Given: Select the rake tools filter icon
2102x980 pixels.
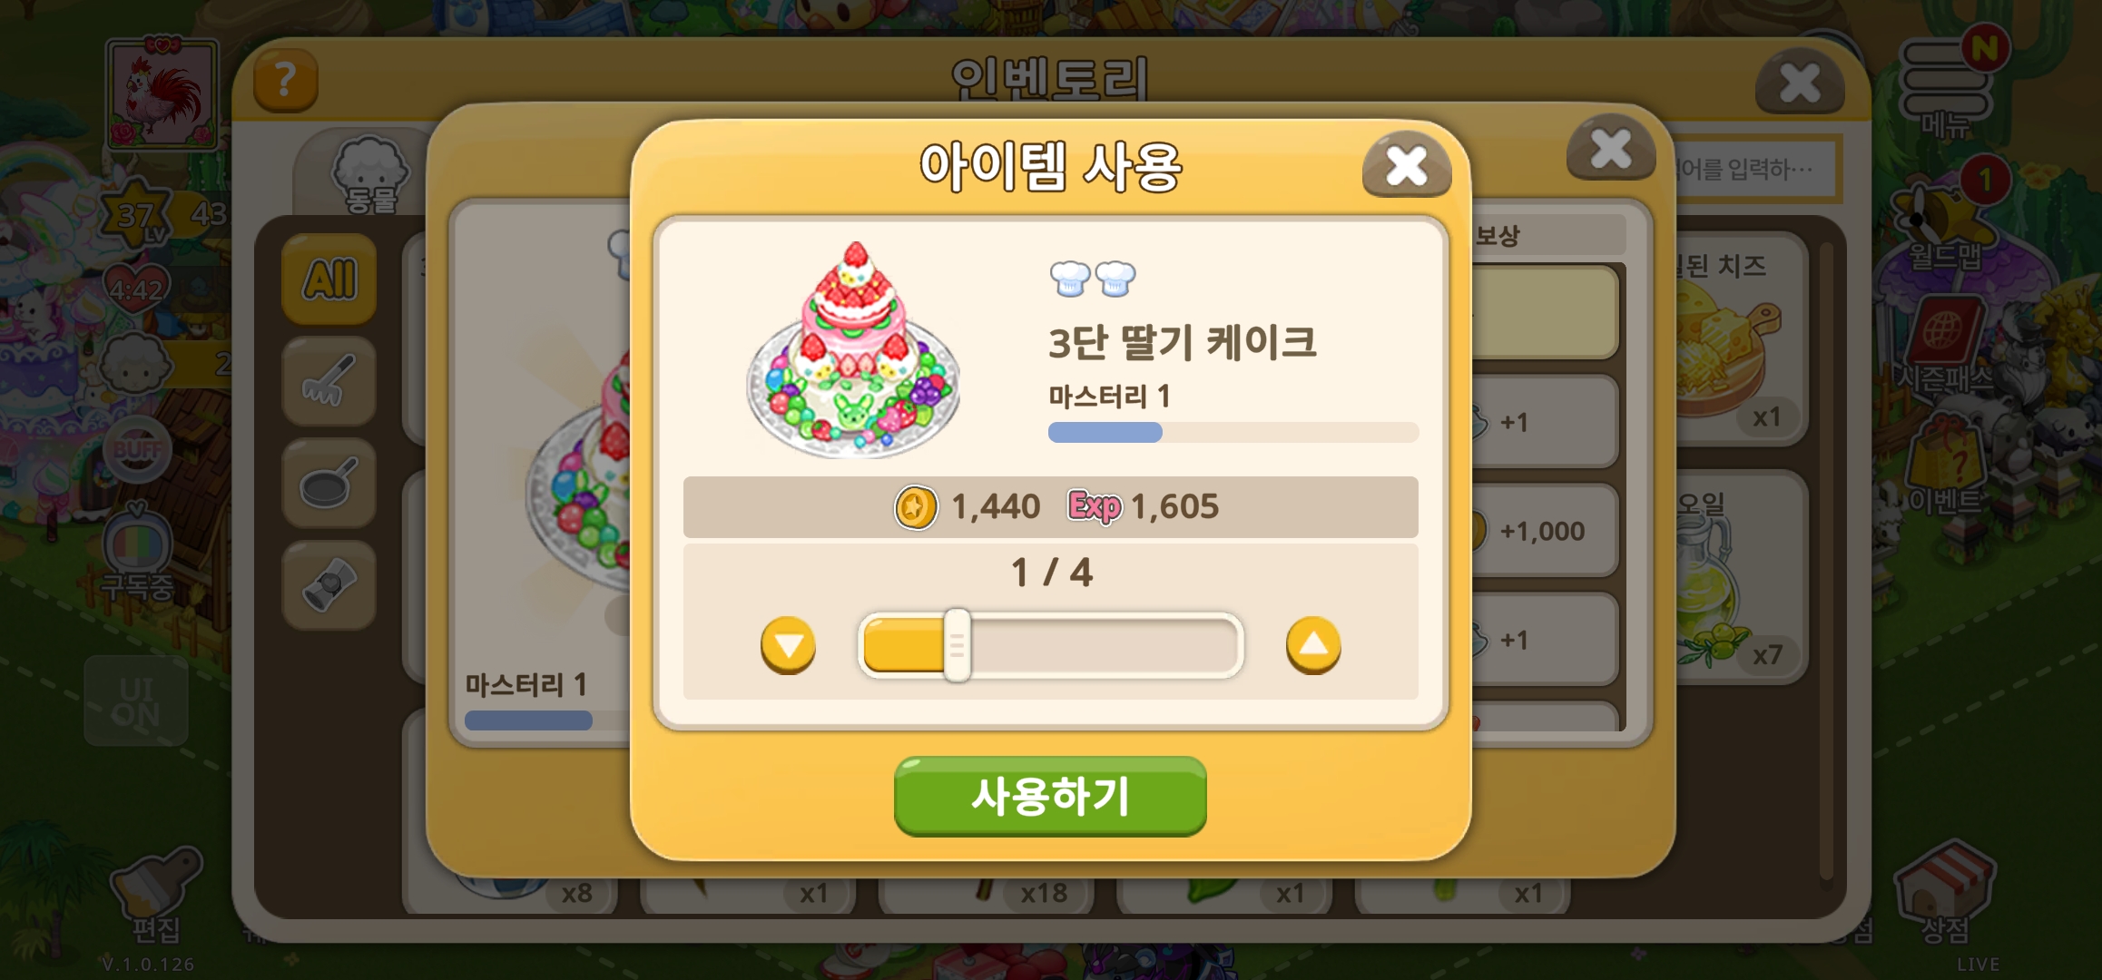Looking at the screenshot, I should [329, 381].
